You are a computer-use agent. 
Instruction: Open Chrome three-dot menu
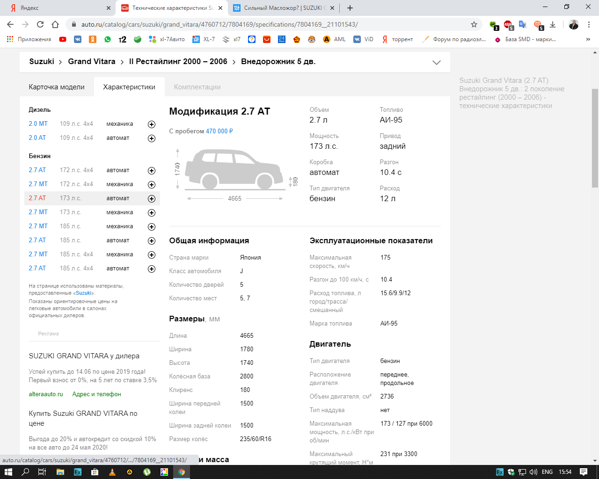coord(589,24)
